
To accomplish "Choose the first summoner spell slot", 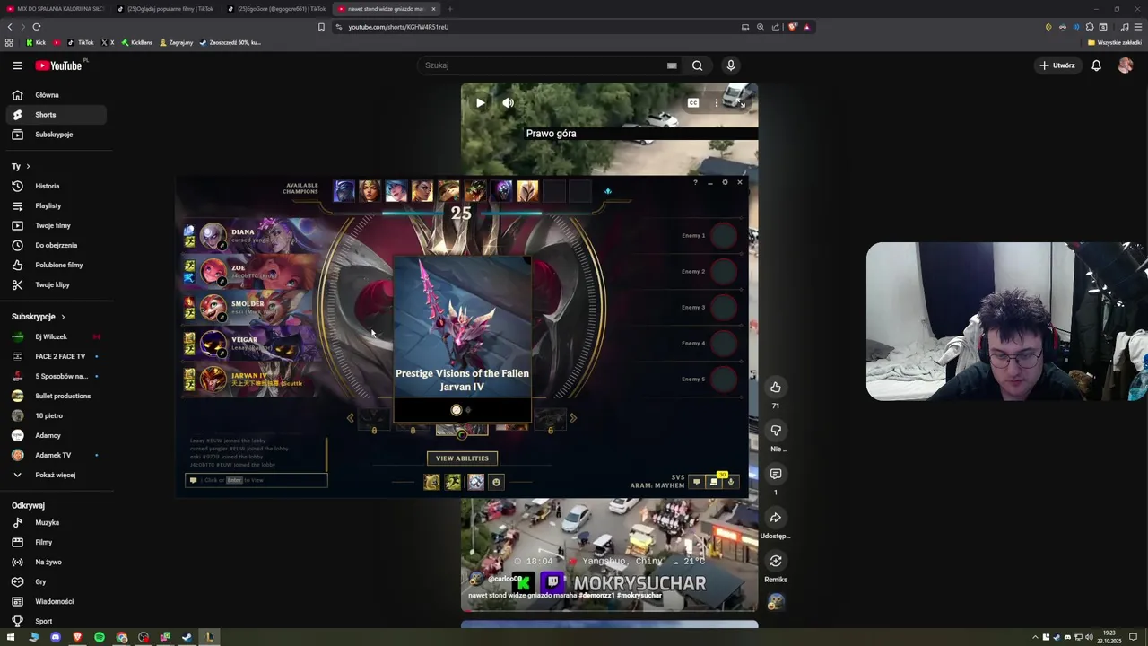I will [431, 482].
